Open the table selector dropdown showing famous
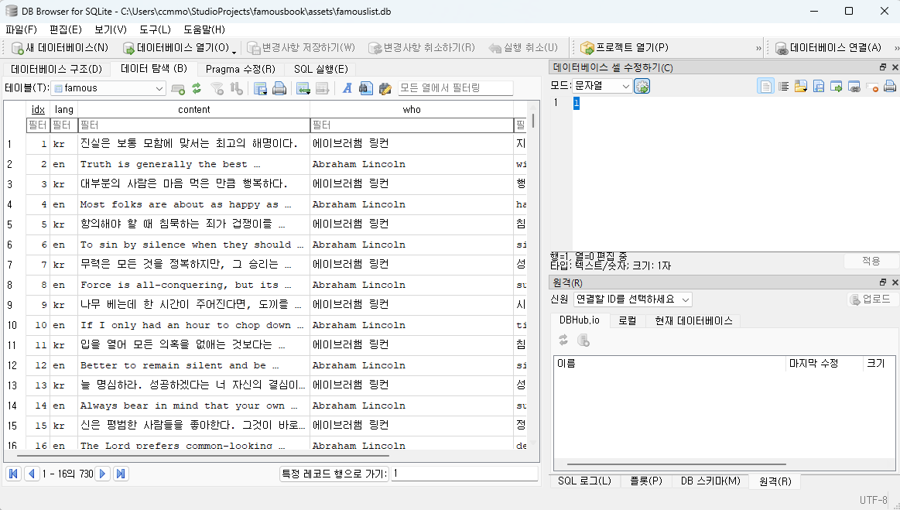The width and height of the screenshot is (900, 510). [108, 88]
